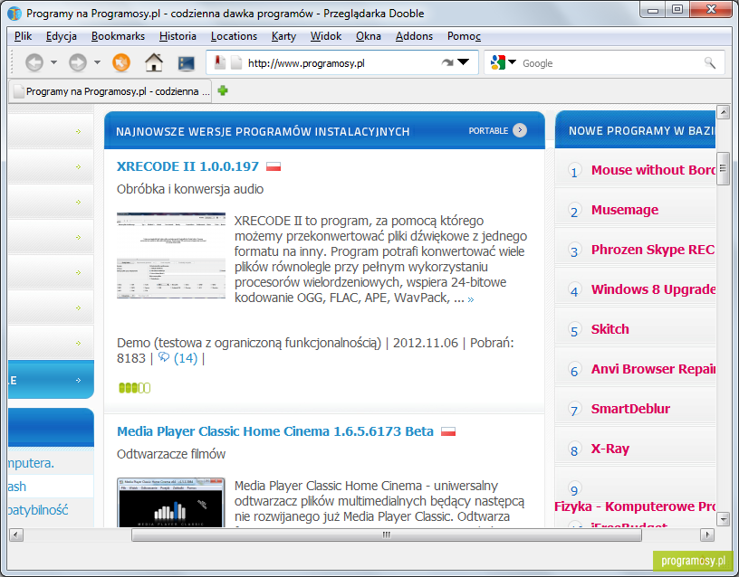Select the Programy na Programosy.pl tab
This screenshot has height=577, width=739.
[x=110, y=90]
